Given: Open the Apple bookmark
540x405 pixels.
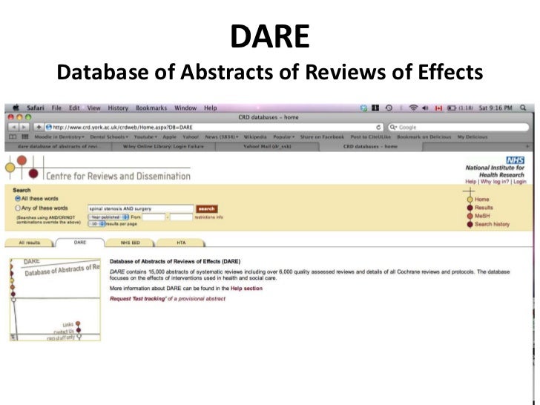Looking at the screenshot, I should coord(169,136).
